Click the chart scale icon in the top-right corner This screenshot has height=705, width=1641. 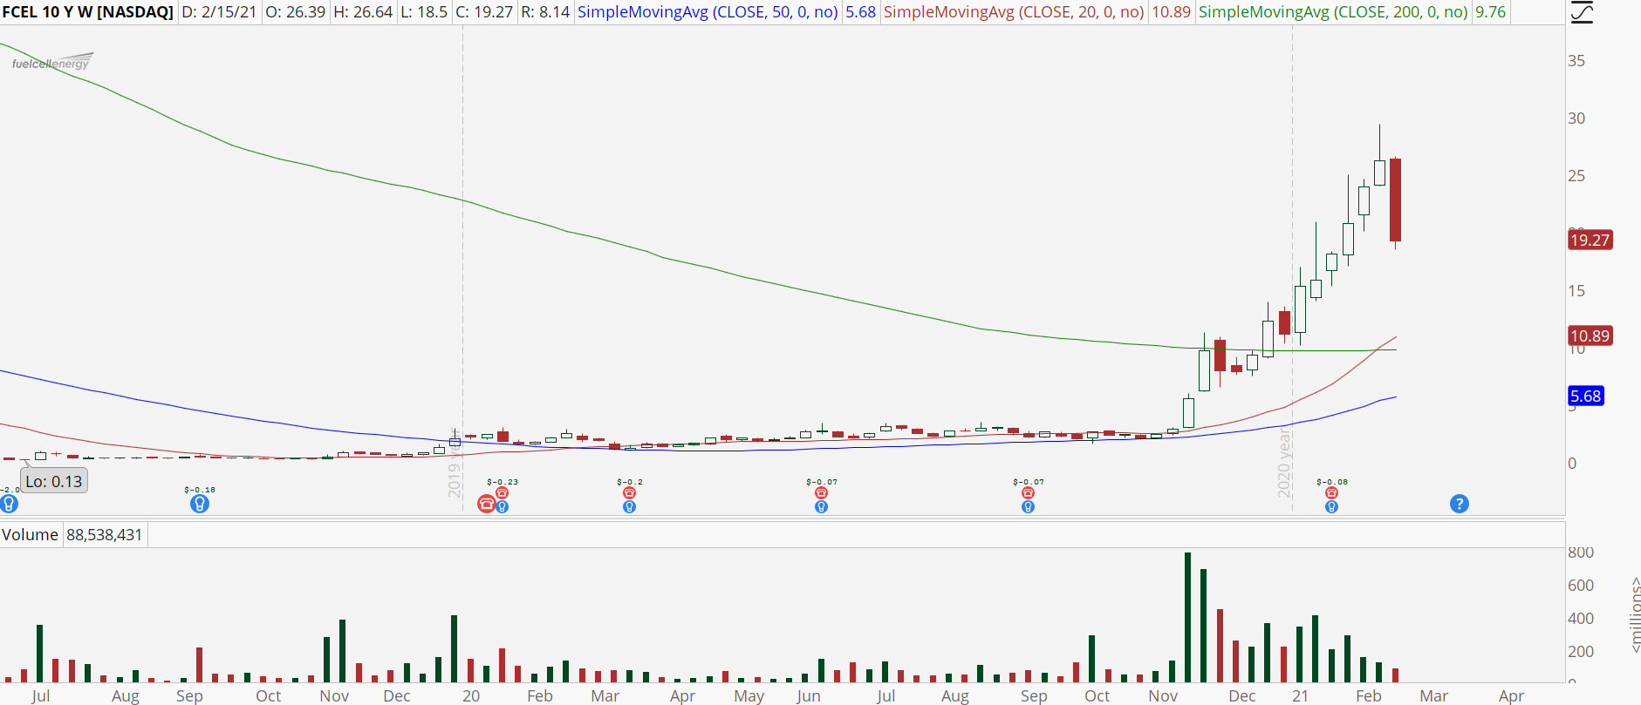pos(1581,12)
